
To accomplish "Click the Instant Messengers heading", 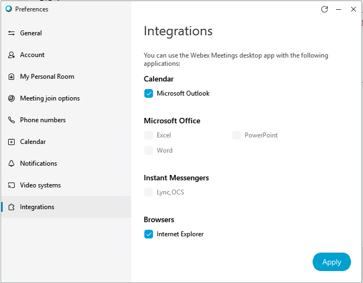I will pyautogui.click(x=176, y=178).
